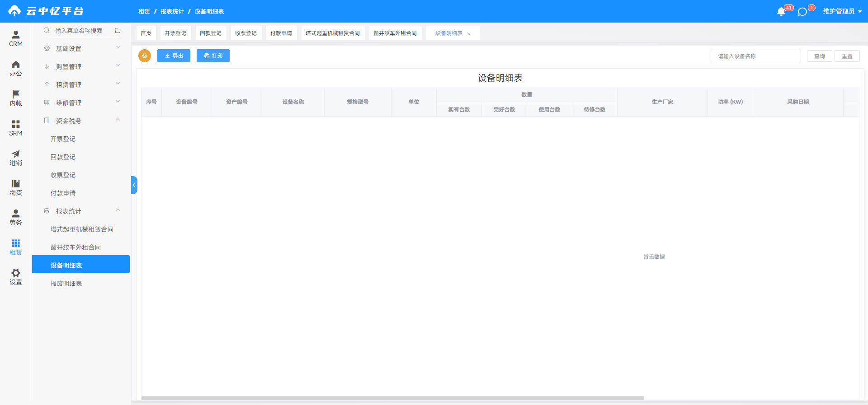The width and height of the screenshot is (868, 405).
Task: Click the horizontal table scrollbar
Action: coord(393,398)
